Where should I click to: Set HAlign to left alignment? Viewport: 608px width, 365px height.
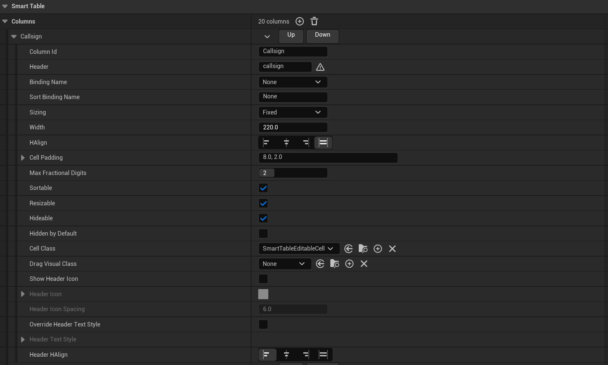click(x=266, y=143)
